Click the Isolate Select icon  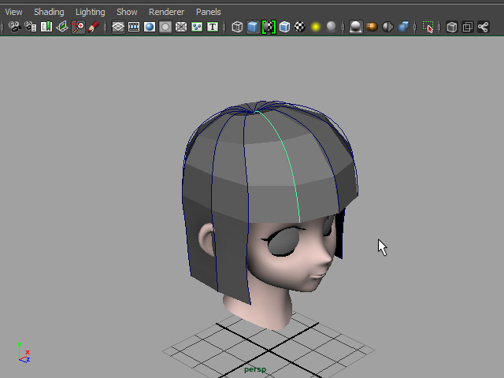pos(428,27)
